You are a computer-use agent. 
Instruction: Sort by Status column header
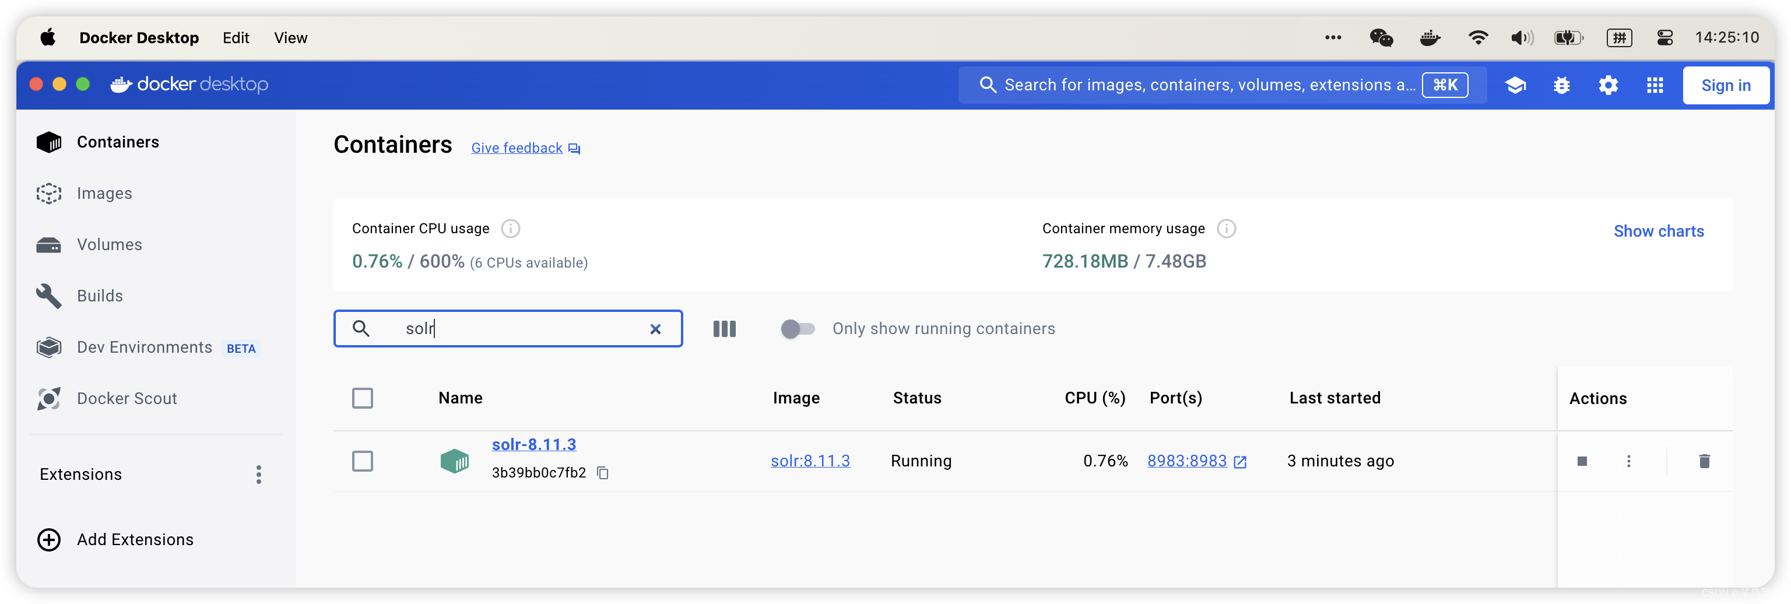coord(917,398)
